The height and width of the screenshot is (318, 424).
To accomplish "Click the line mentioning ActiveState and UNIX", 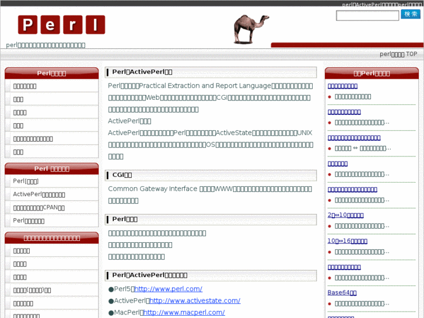I will pyautogui.click(x=210, y=133).
